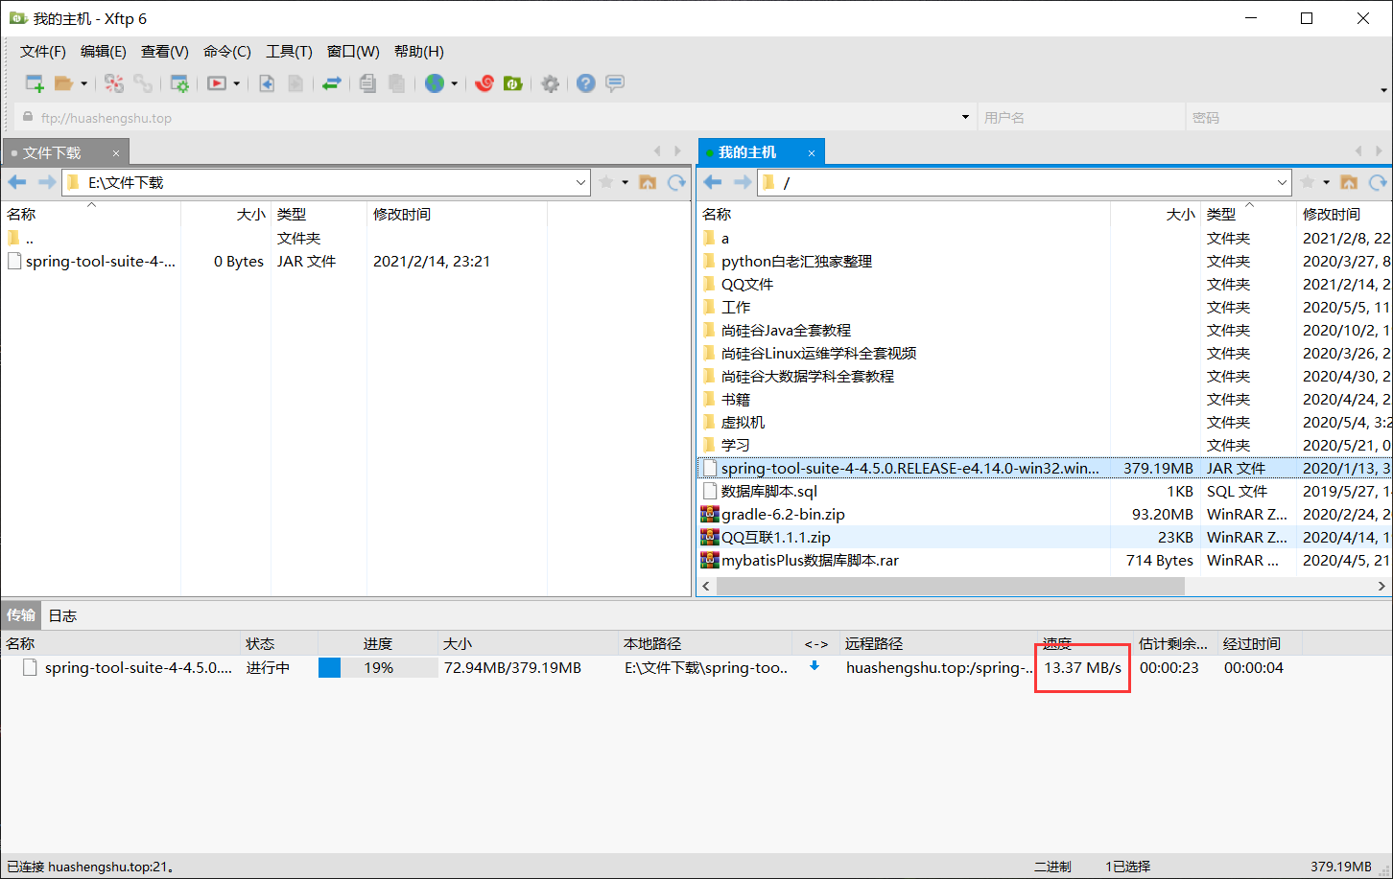Image resolution: width=1393 pixels, height=879 pixels.
Task: Click the red play window toolbar icon
Action: [217, 83]
